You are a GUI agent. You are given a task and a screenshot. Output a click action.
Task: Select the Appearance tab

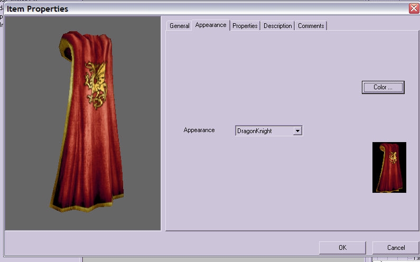[210, 25]
